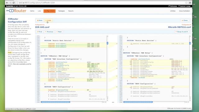
Task: Click the forwardingMode bridge line in left pane
Action: (73, 79)
